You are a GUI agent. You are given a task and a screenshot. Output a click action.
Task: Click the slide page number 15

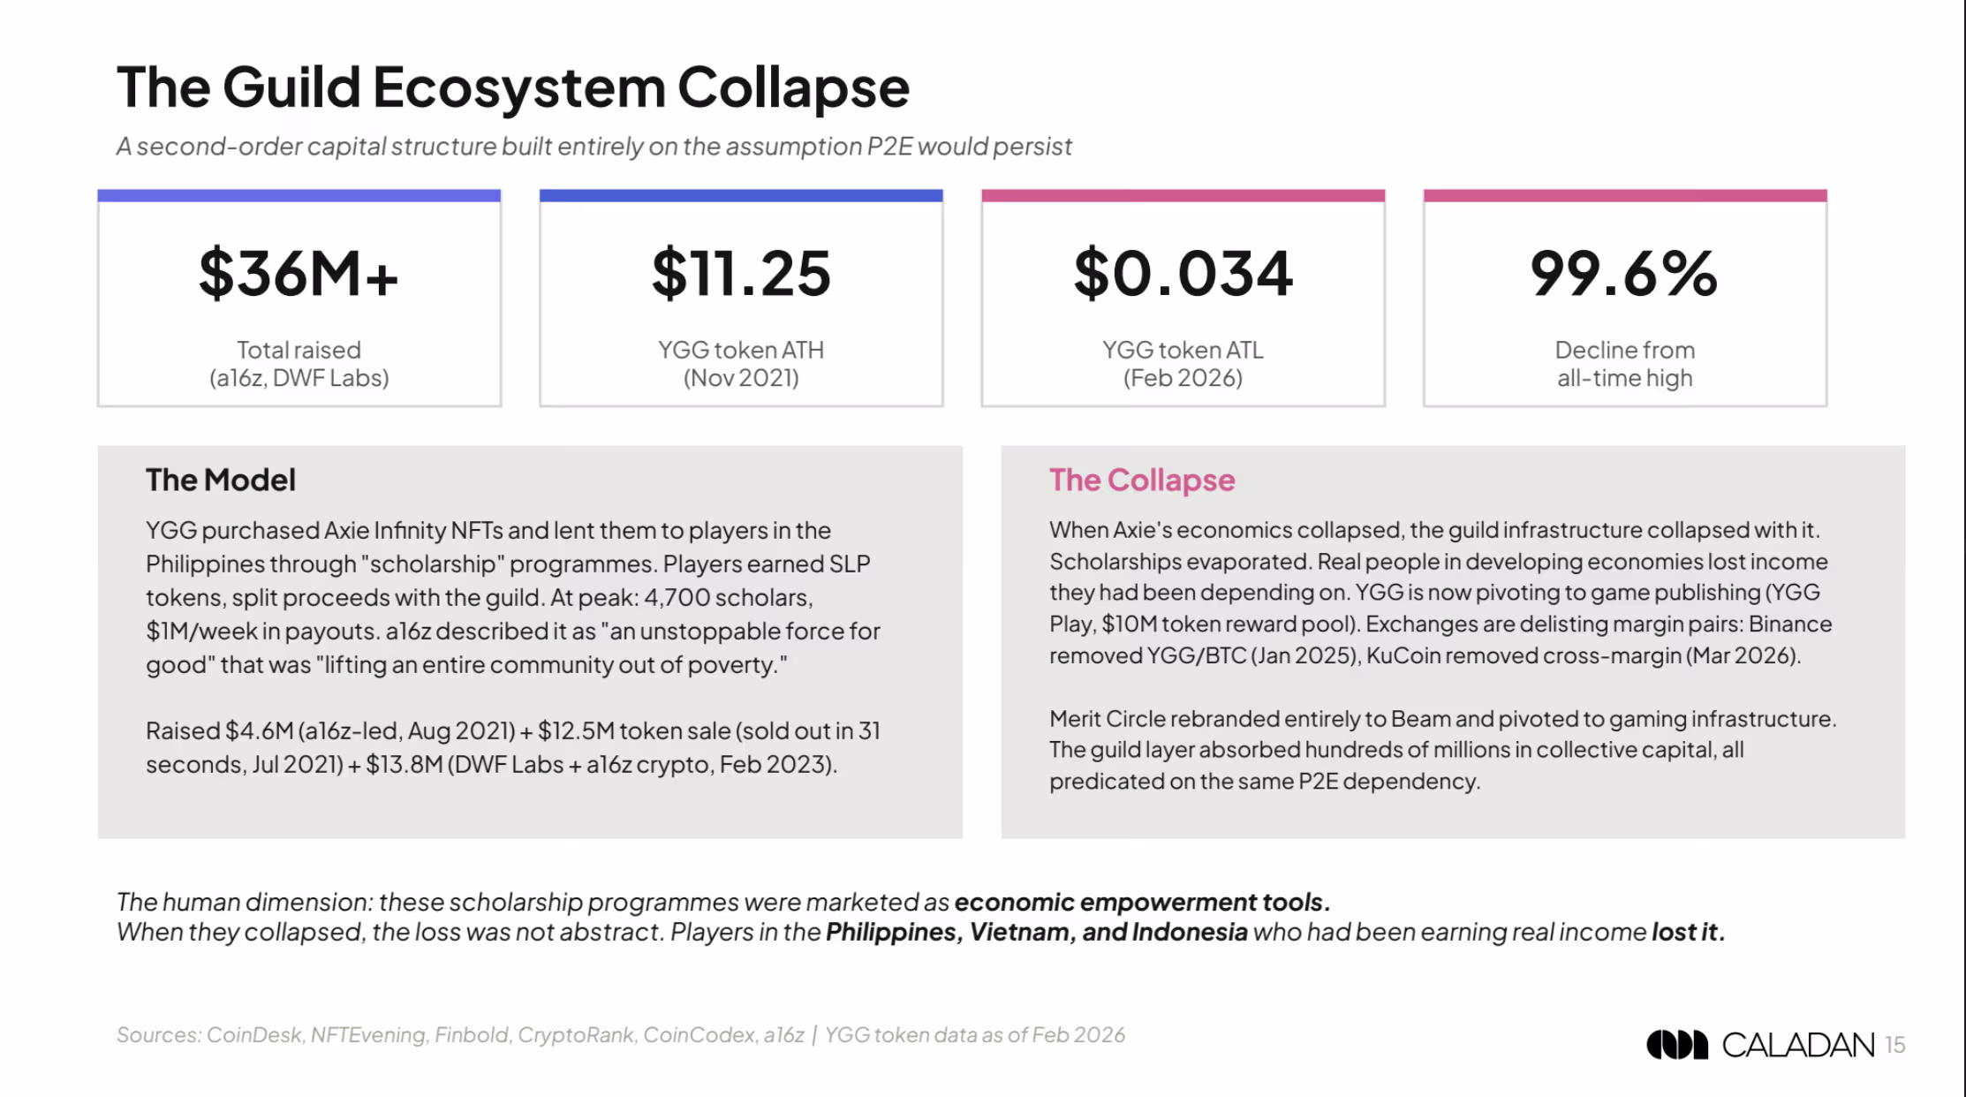1895,1045
